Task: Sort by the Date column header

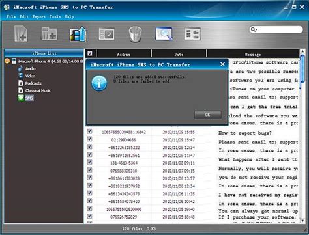Action: pos(179,54)
